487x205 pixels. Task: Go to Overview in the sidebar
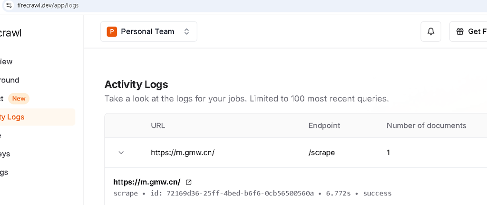click(6, 61)
